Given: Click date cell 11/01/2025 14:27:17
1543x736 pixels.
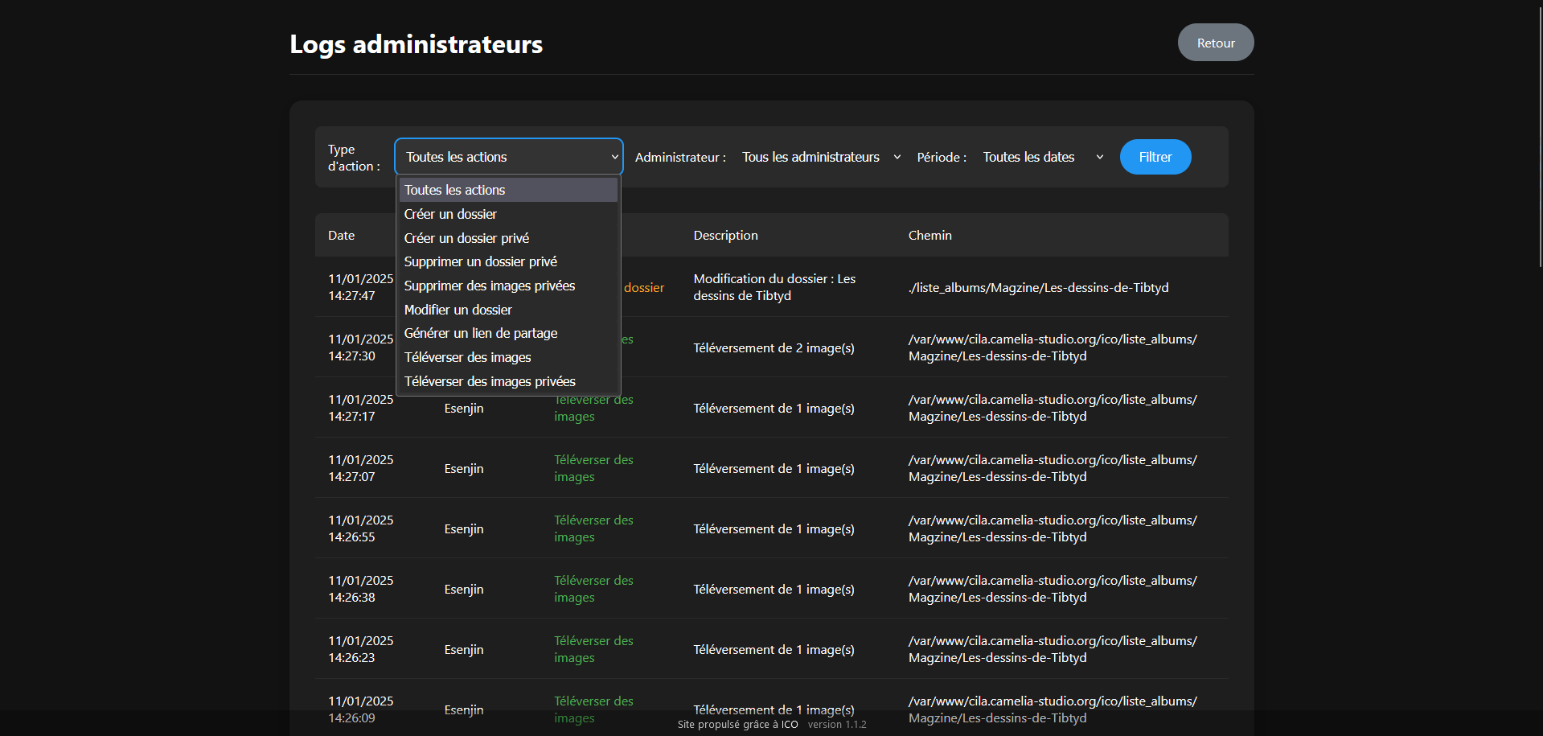Looking at the screenshot, I should 360,408.
